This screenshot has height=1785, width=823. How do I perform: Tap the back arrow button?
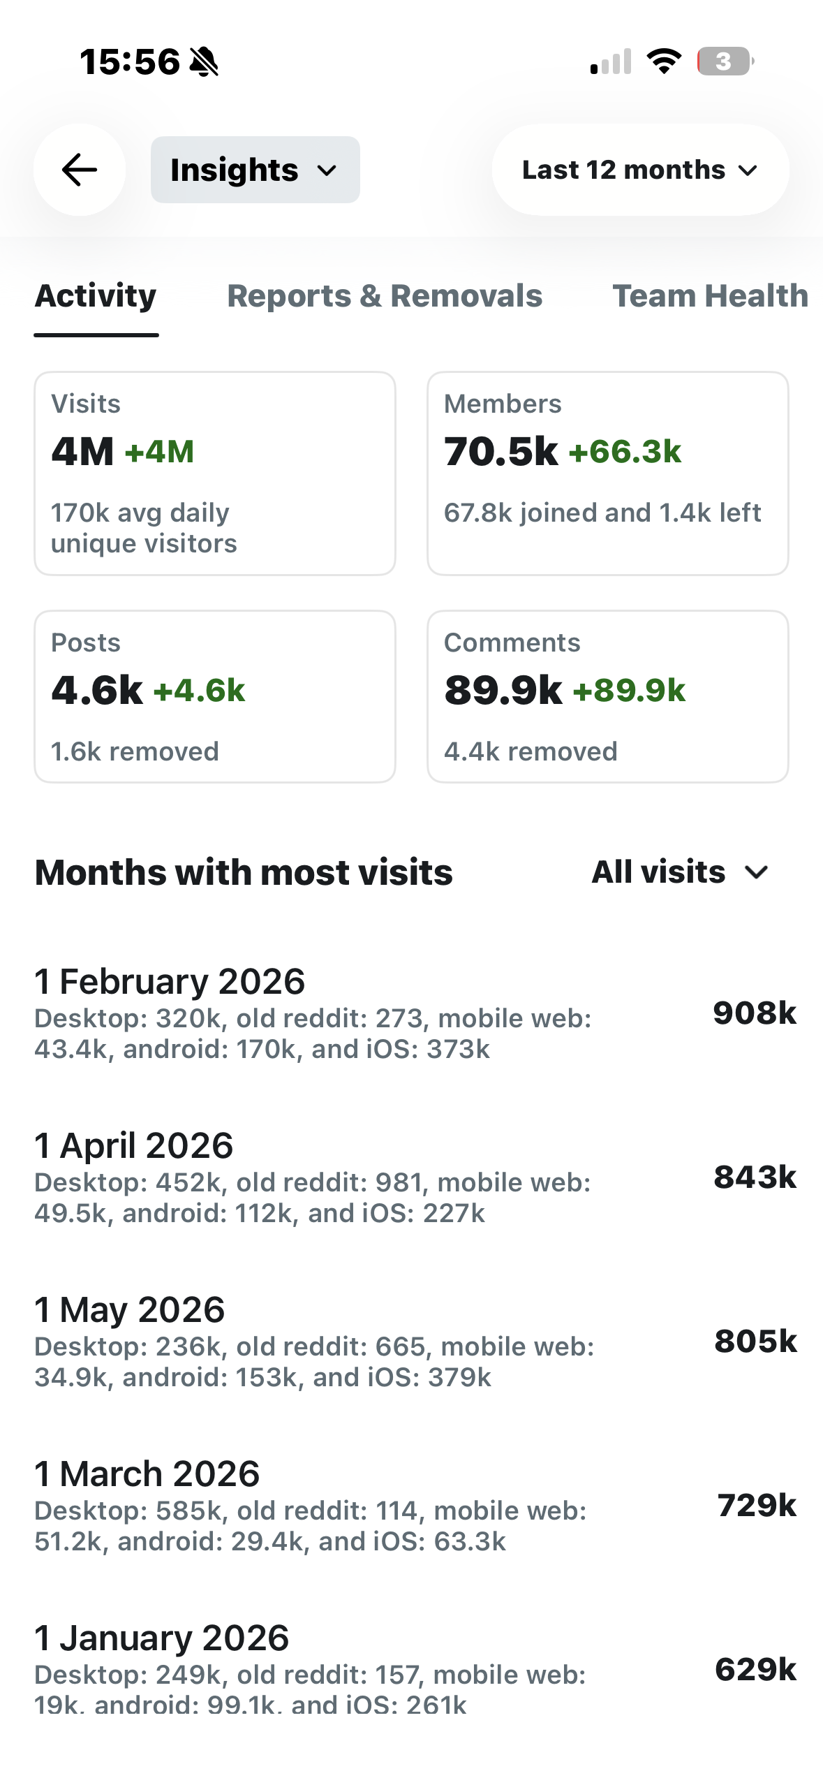(80, 170)
